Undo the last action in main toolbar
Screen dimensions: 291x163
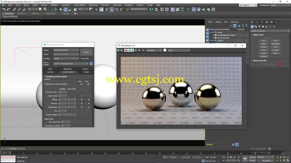[4, 9]
